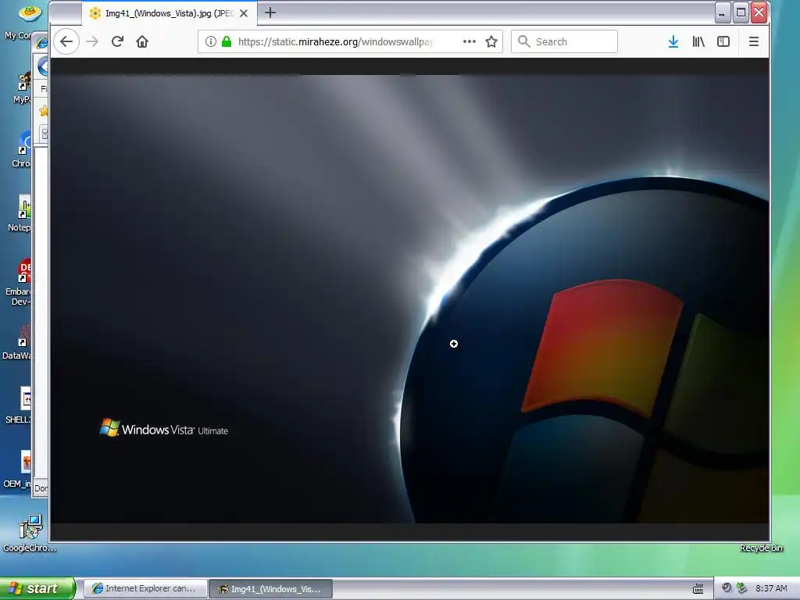Open the Downloads panel arrow icon
This screenshot has height=600, width=800.
[673, 41]
